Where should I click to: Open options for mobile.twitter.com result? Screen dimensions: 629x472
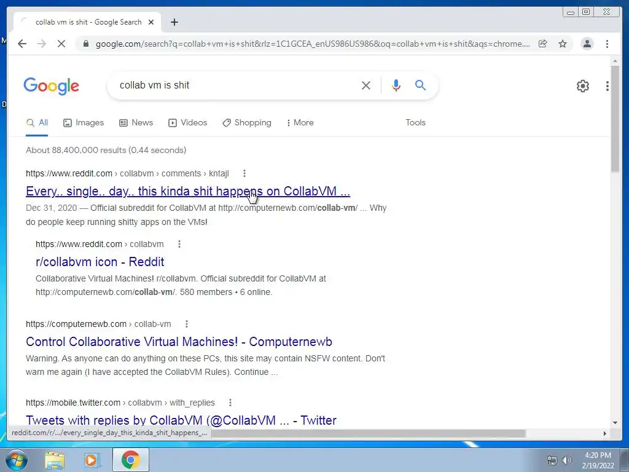coord(230,403)
